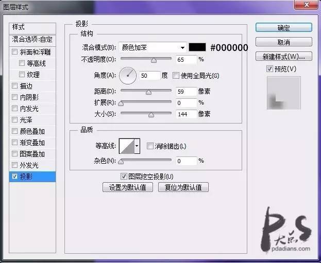Select the highlighted 投影 effect row
This screenshot has height=263, width=321.
pos(32,177)
